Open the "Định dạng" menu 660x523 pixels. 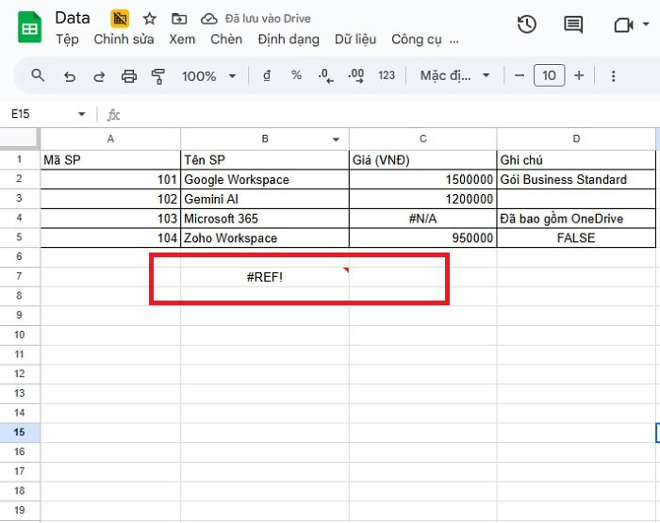[x=288, y=40]
